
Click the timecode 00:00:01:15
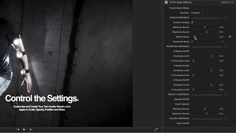(x=227, y=3)
